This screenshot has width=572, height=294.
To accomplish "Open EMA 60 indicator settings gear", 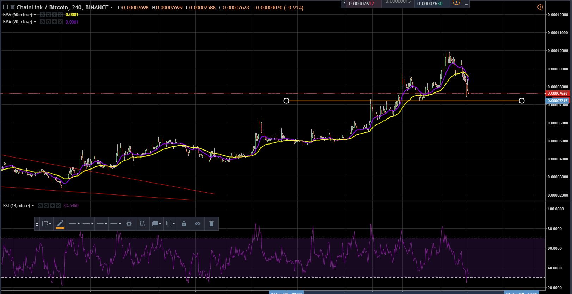I will pos(49,15).
